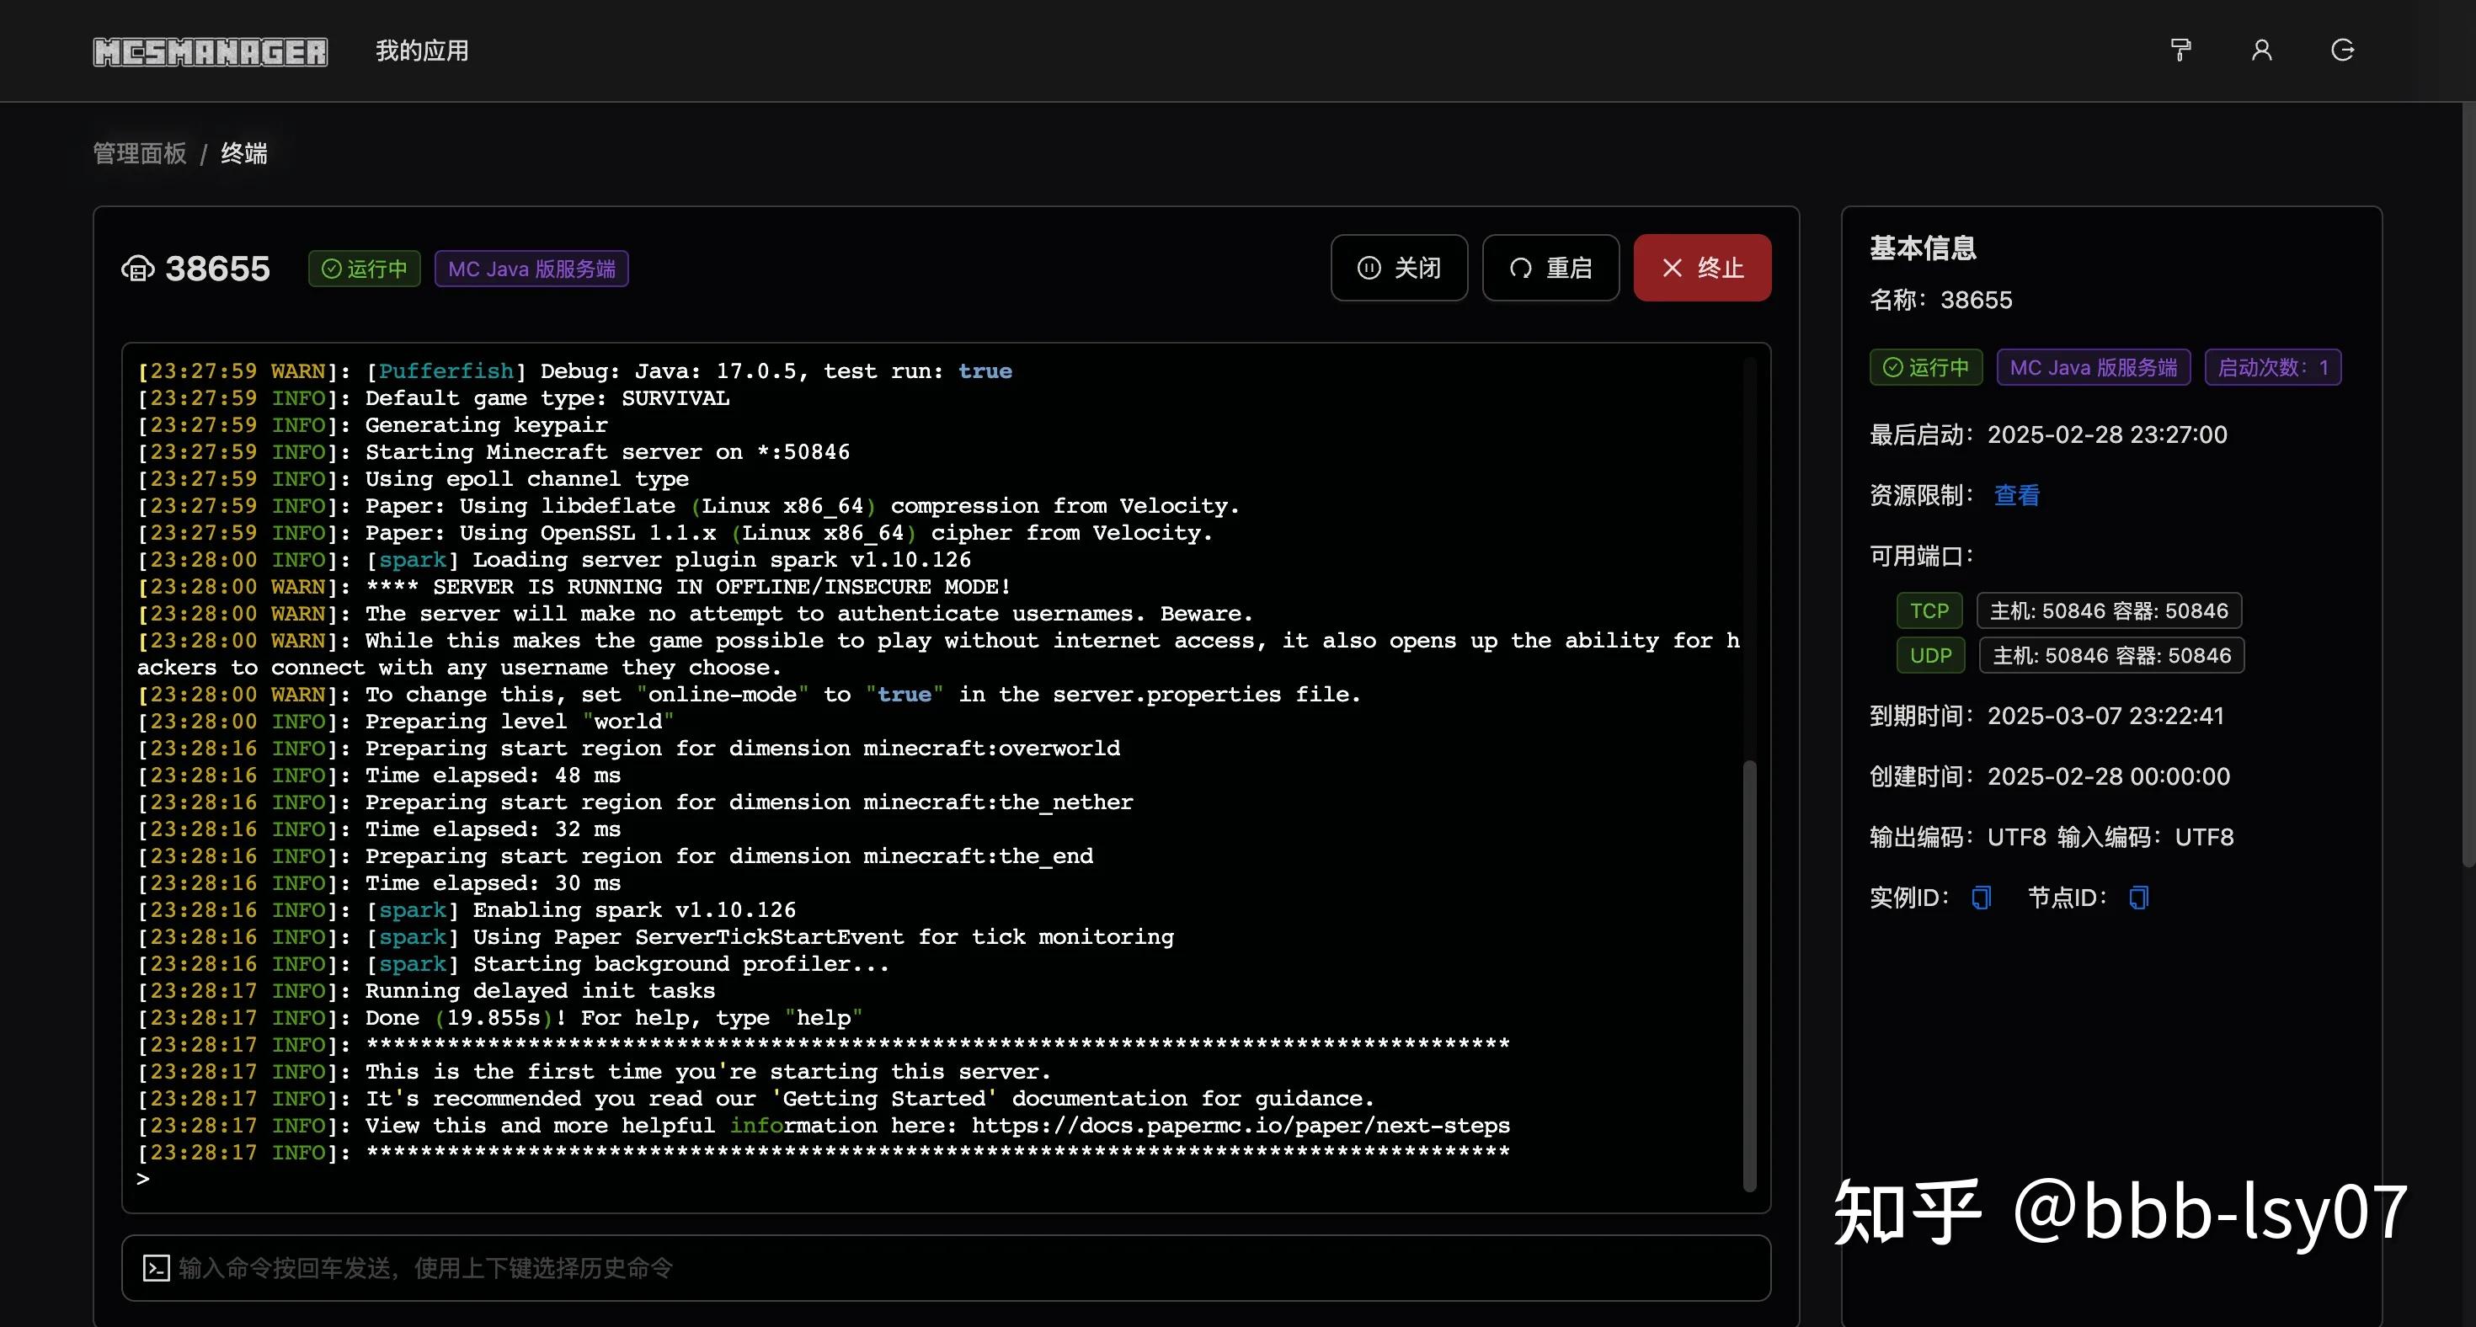2476x1327 pixels.
Task: Click the cloud instance icon beside 38655
Action: click(137, 269)
